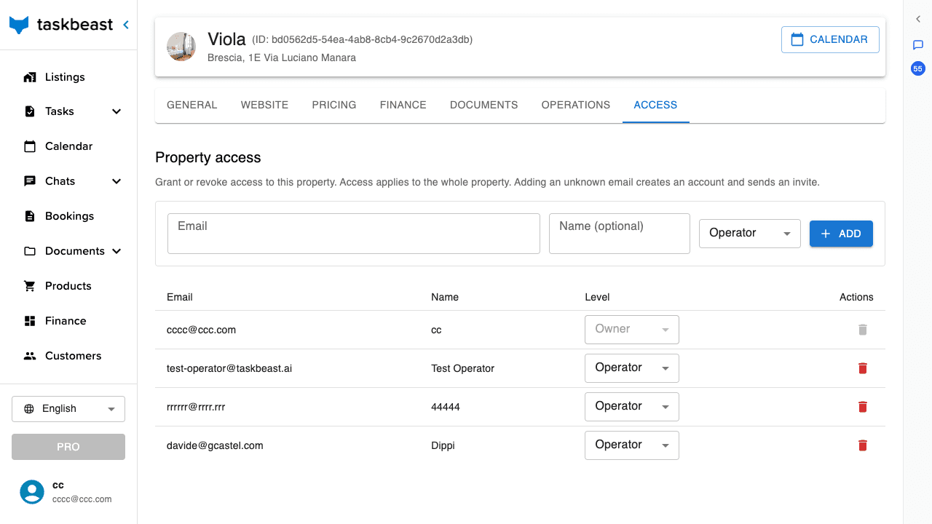Screen dimensions: 932x524
Task: Click address Brescia, 1E Via Luciano Manara
Action: point(282,57)
